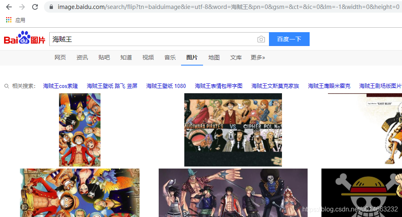Expand the 更多» menu

coord(258,57)
